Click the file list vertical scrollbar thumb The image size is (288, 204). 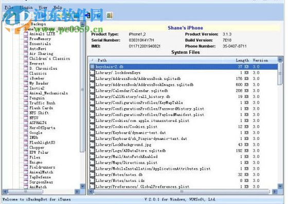280,73
